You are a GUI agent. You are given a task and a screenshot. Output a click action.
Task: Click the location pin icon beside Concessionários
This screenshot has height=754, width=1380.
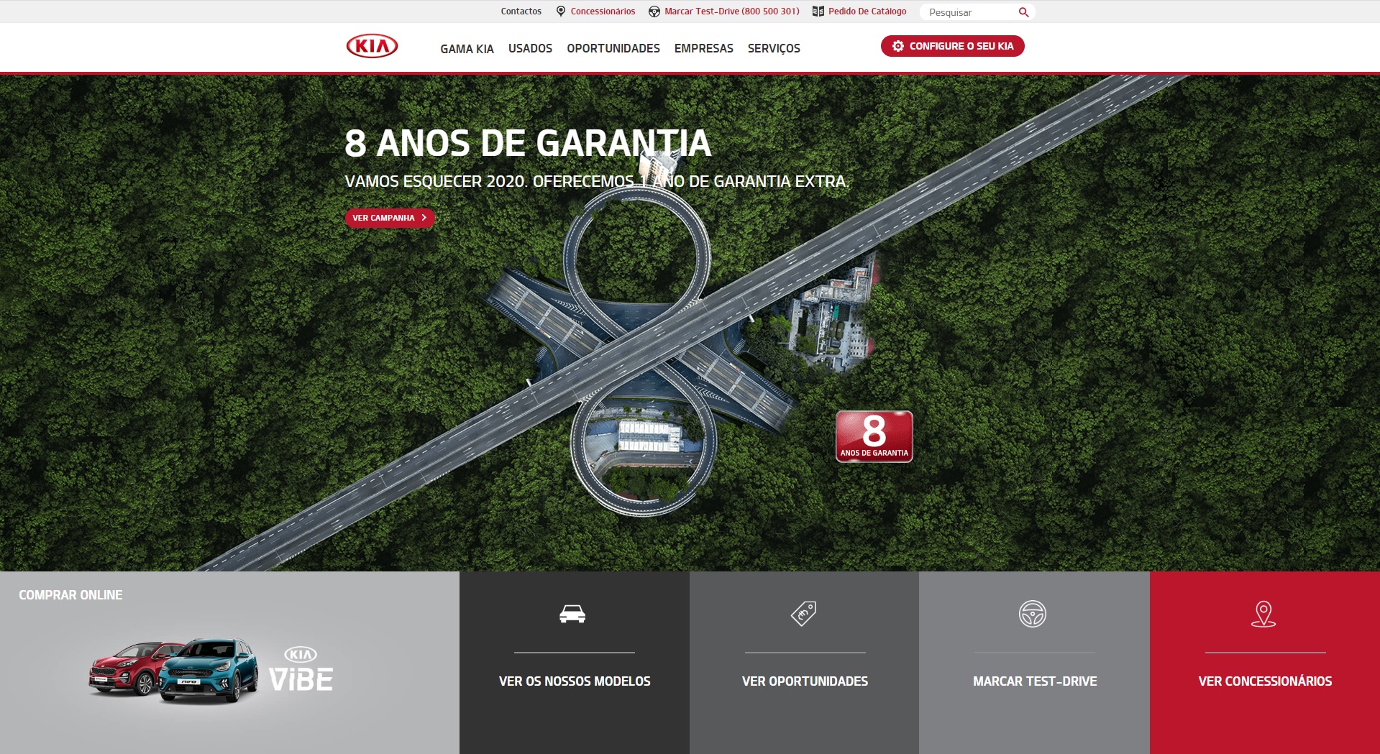(560, 12)
